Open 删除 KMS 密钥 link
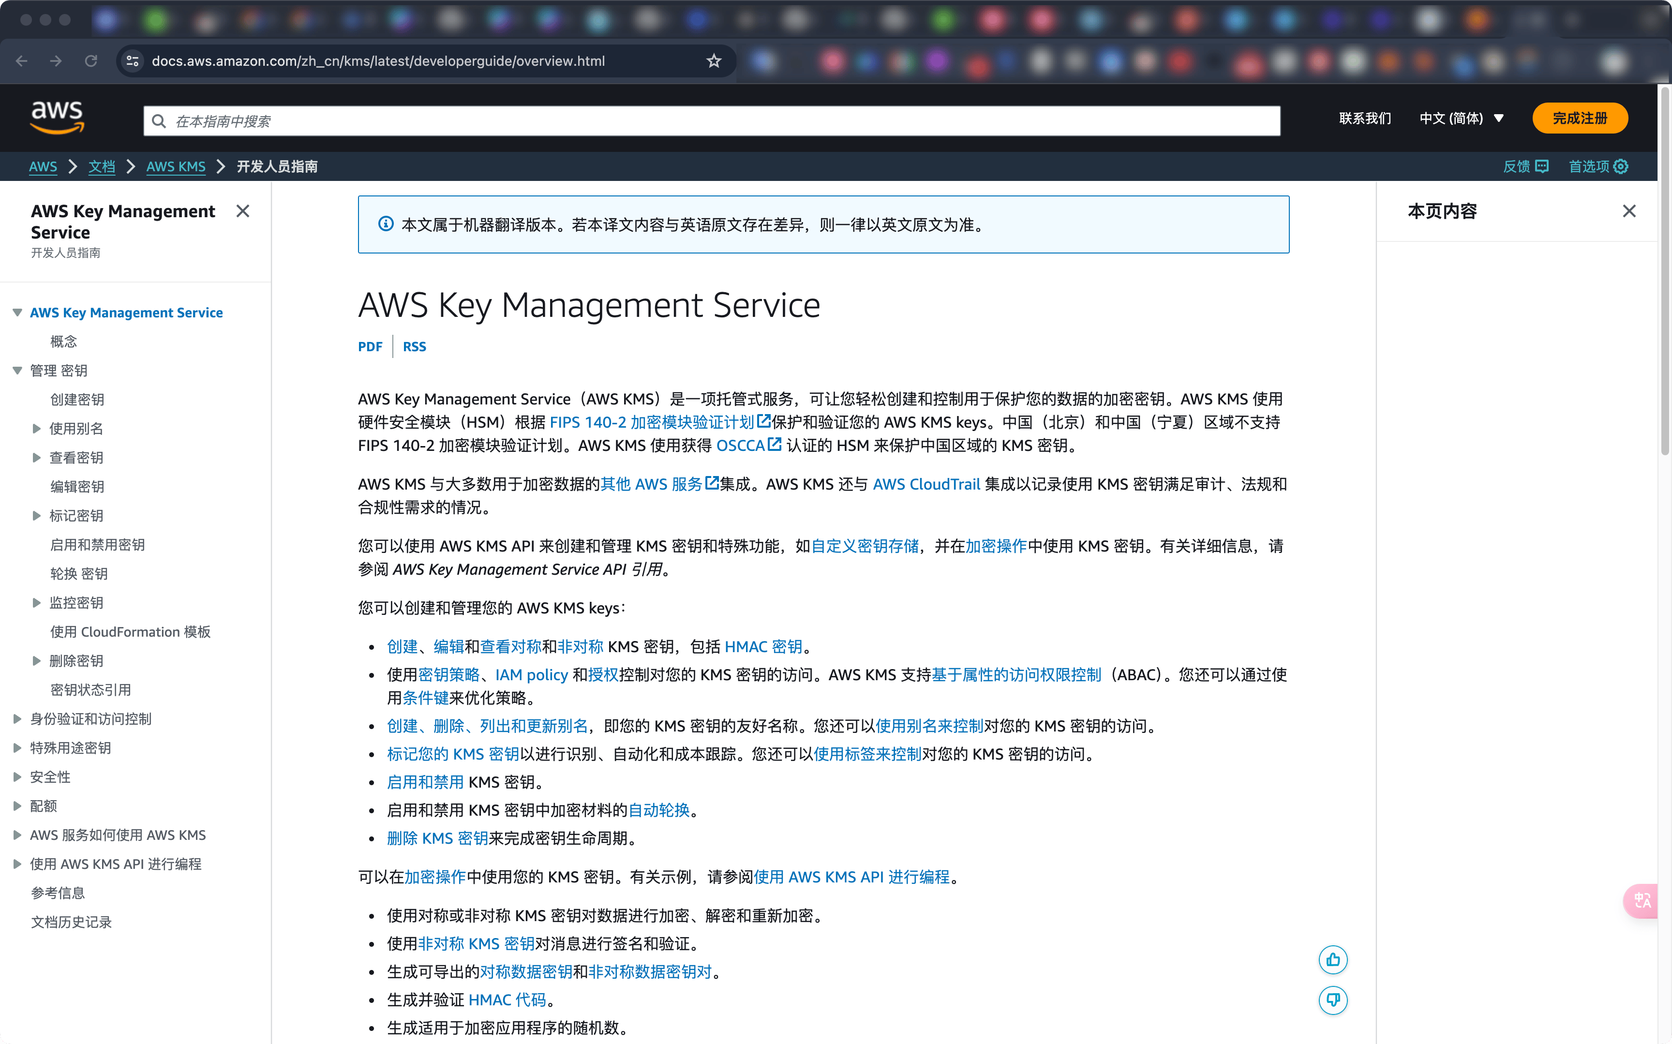 coord(437,838)
